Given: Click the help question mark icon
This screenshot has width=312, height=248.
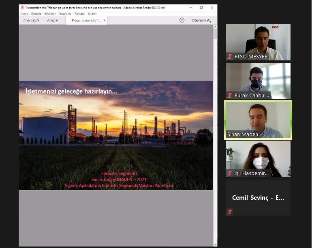Looking at the screenshot, I should [182, 20].
